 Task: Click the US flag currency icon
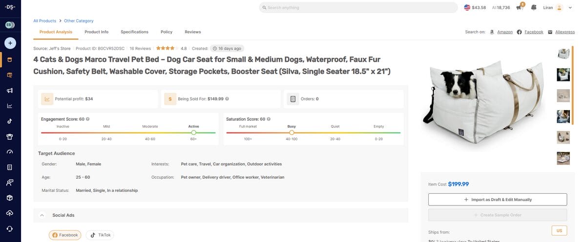tap(467, 7)
